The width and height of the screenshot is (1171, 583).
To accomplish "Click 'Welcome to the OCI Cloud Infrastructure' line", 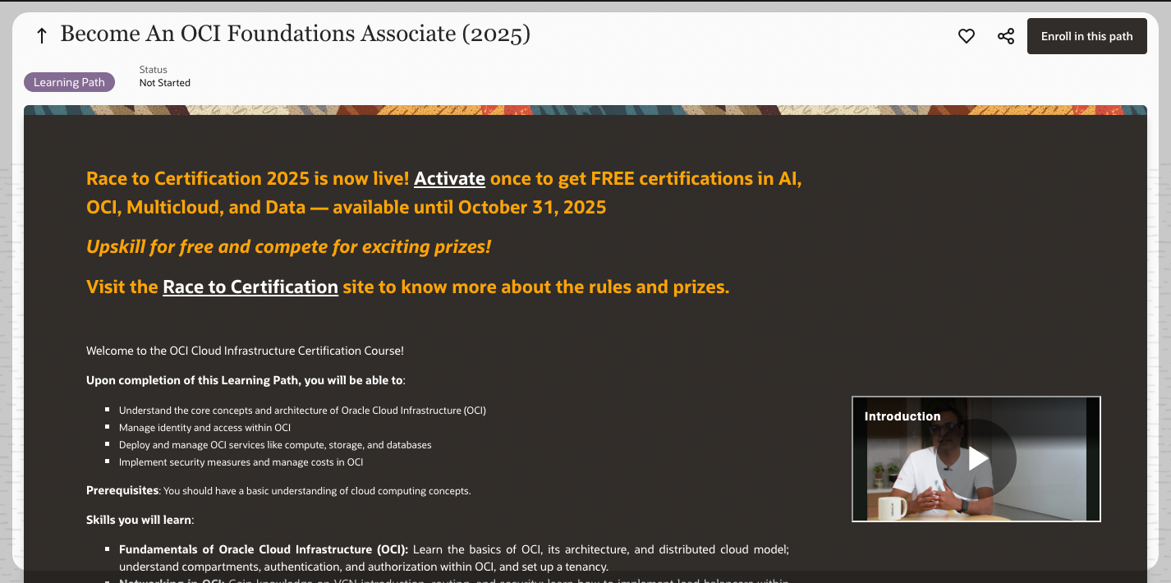I will point(245,351).
